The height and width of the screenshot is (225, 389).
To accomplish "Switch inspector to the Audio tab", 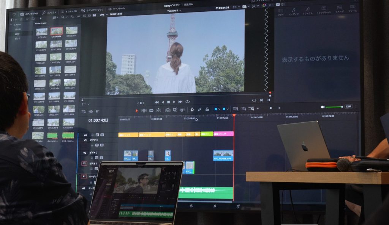I will pyautogui.click(x=294, y=12).
